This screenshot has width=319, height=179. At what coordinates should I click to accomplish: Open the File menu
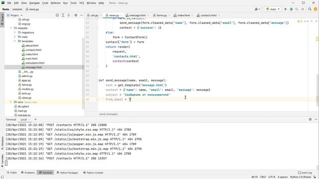pos(9,3)
